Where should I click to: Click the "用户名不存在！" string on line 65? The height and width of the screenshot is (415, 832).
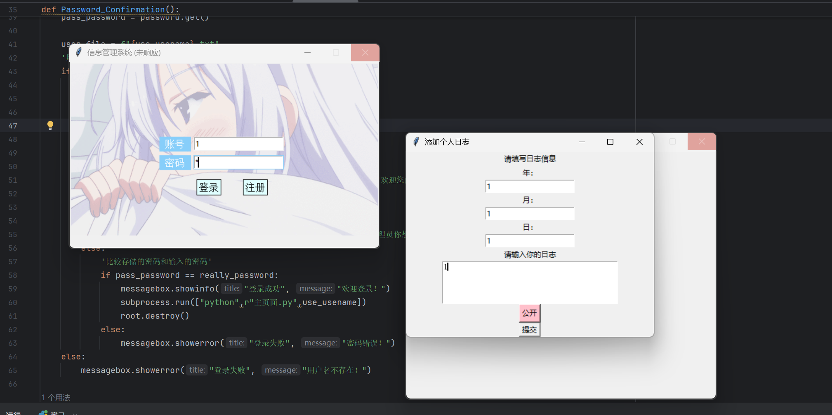(334, 371)
